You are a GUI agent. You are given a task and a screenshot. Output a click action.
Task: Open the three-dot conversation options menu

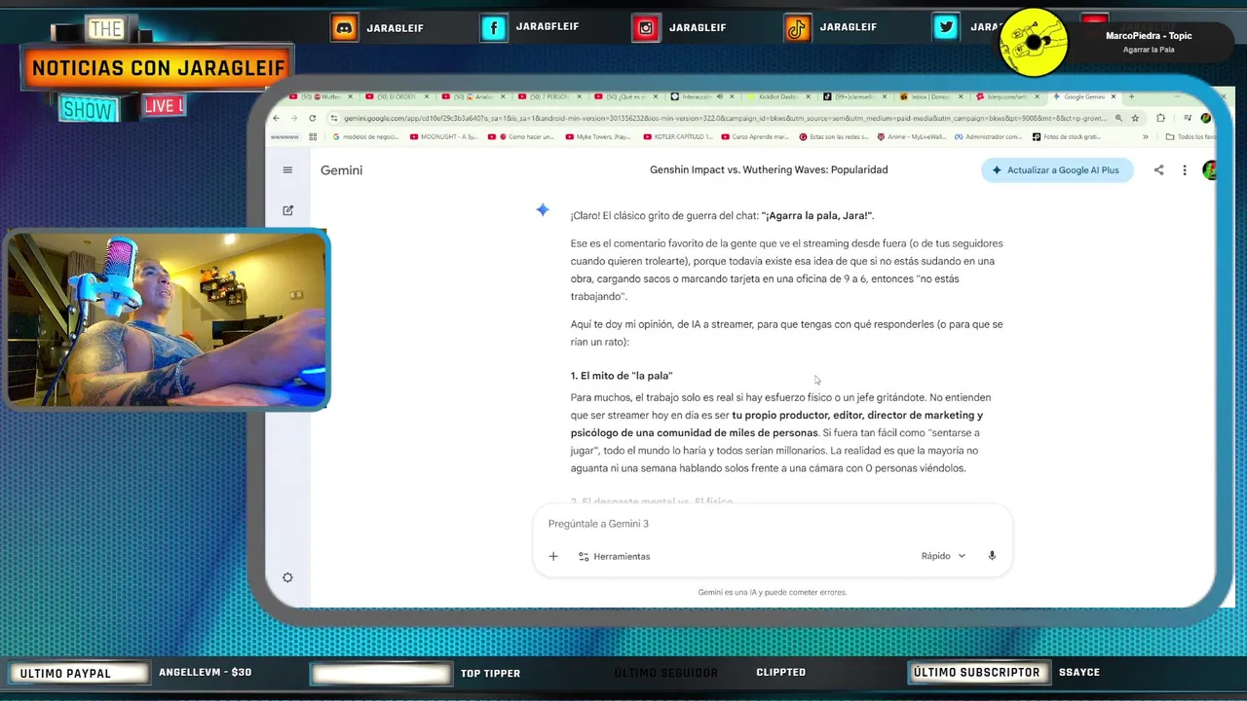(1185, 169)
